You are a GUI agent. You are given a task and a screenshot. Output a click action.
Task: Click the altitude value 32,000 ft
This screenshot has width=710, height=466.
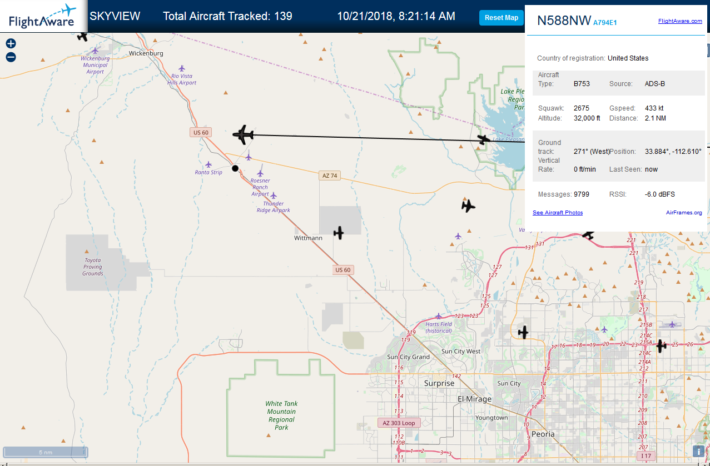[587, 118]
